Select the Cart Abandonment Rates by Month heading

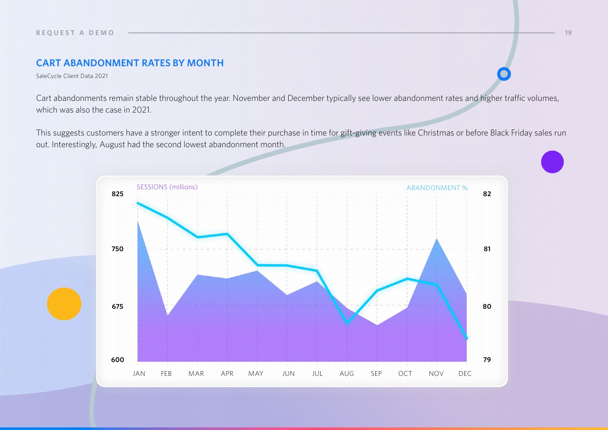[x=130, y=63]
